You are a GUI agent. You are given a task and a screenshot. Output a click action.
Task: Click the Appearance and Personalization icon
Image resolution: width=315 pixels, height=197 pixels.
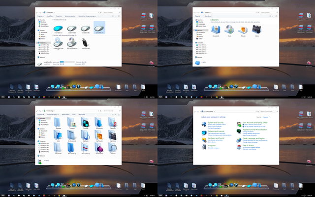[x=239, y=131]
